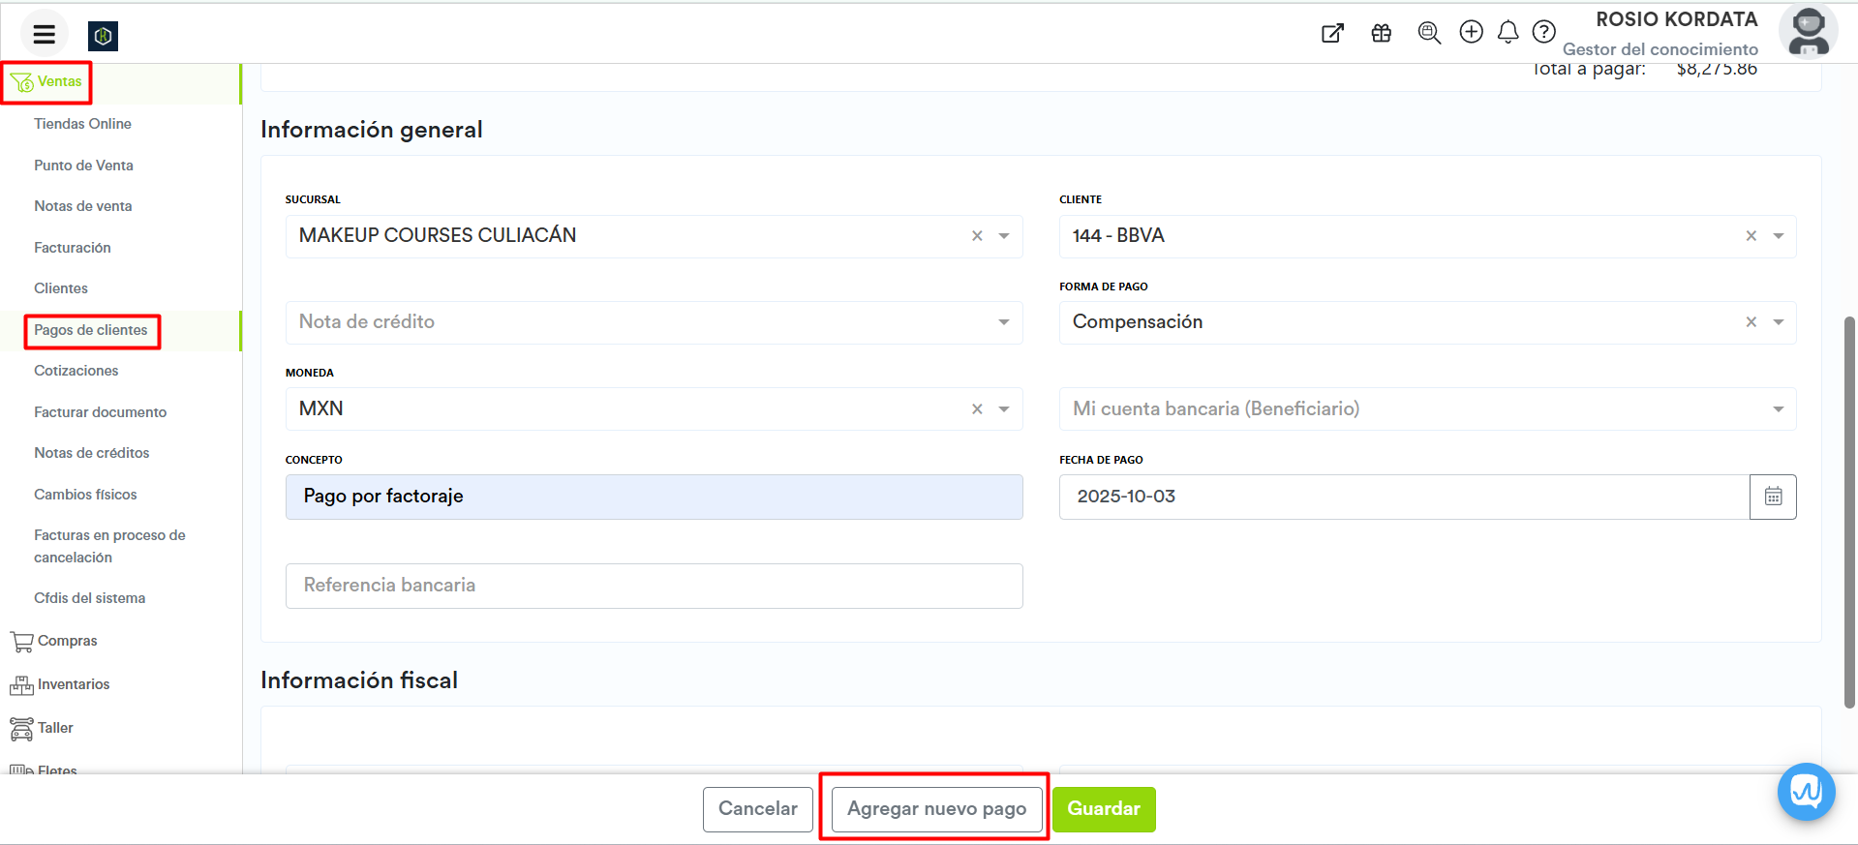Open the hamburger menu icon

44,35
